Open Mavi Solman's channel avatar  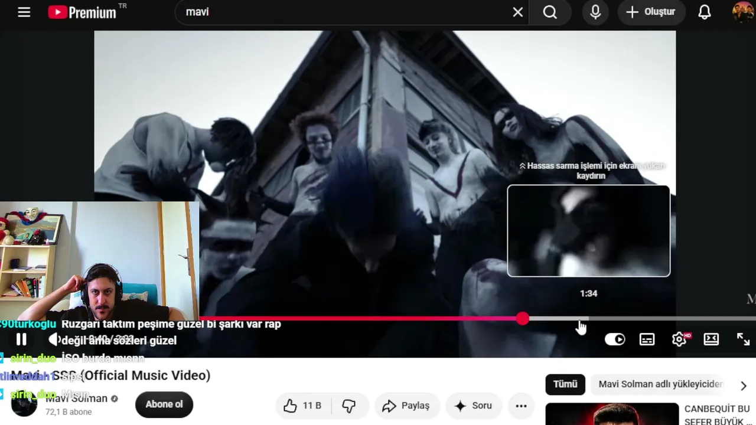coord(24,404)
